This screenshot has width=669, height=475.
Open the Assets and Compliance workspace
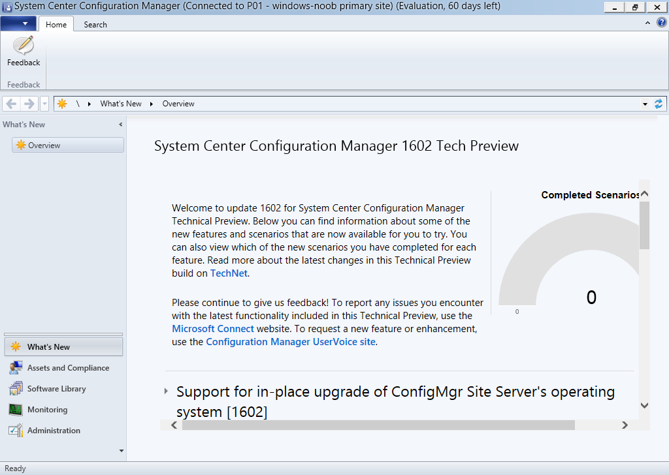(x=63, y=367)
